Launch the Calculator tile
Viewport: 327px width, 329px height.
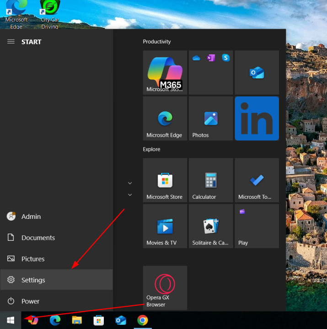pyautogui.click(x=211, y=180)
